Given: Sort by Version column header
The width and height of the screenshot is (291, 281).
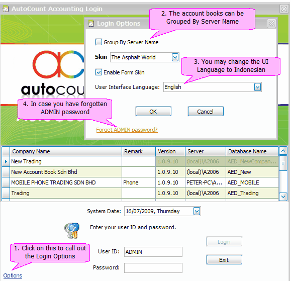Looking at the screenshot, I should click(x=170, y=151).
